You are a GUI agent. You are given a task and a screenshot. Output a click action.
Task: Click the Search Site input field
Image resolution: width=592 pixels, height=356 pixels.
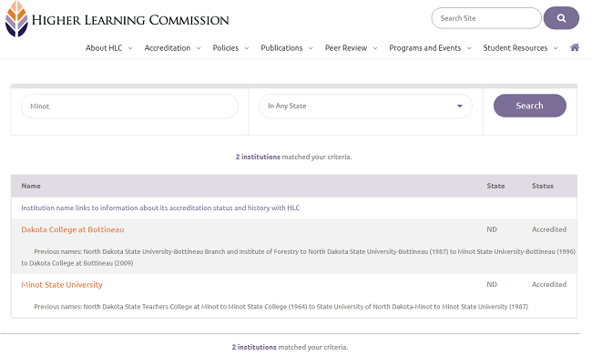tap(486, 18)
